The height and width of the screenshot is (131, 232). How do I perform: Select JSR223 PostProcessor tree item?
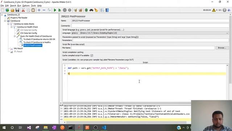33,45
